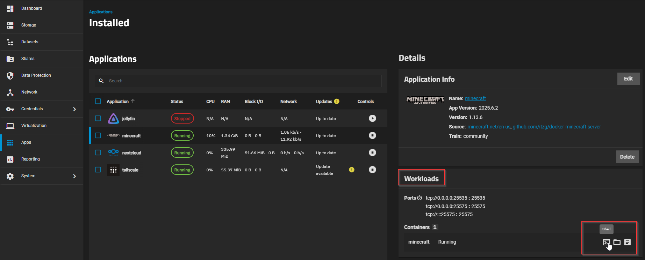
Task: Go to Storage in the sidebar
Action: (29, 25)
